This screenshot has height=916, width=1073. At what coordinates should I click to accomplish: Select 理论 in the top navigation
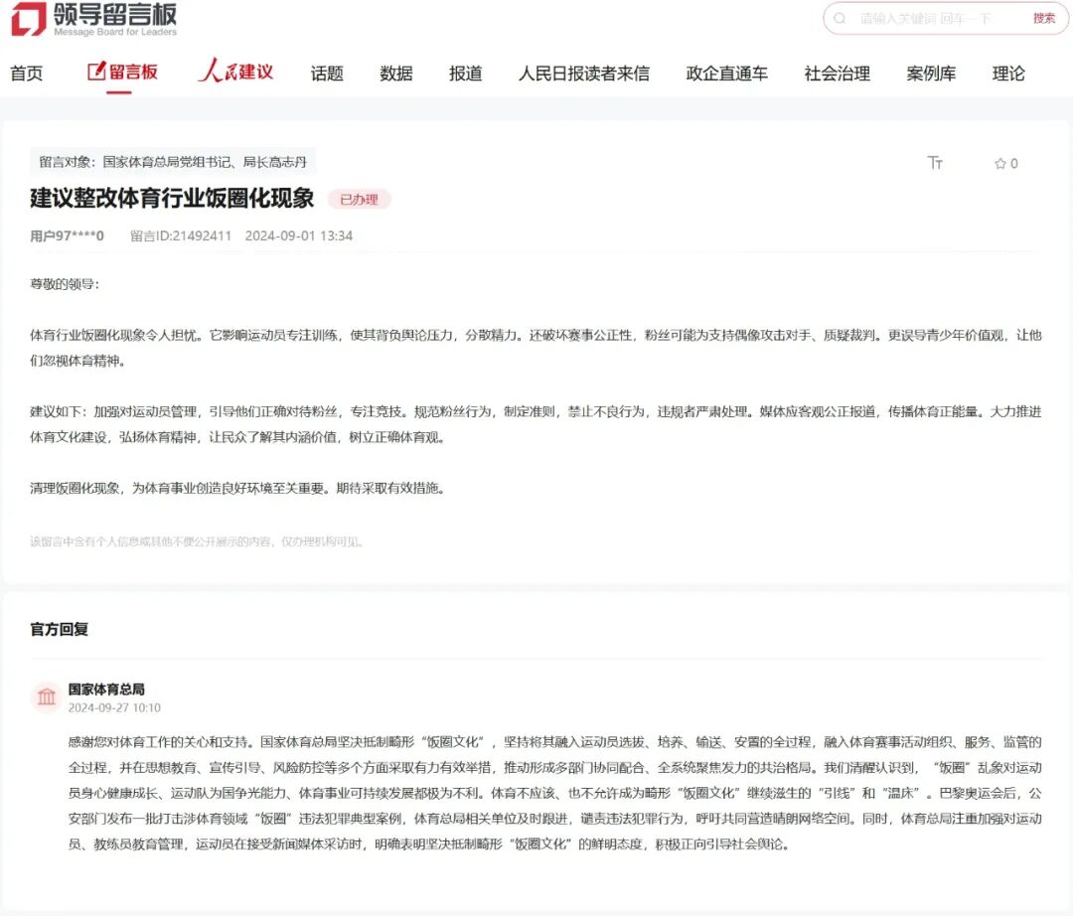(1008, 73)
